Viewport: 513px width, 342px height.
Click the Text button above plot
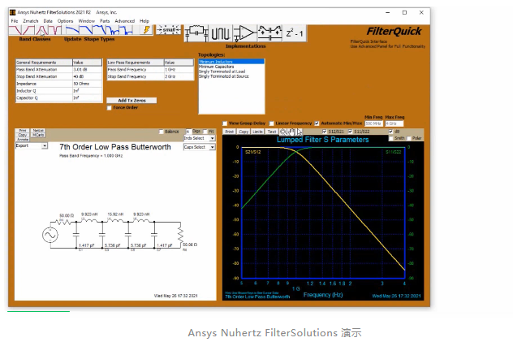(x=272, y=132)
